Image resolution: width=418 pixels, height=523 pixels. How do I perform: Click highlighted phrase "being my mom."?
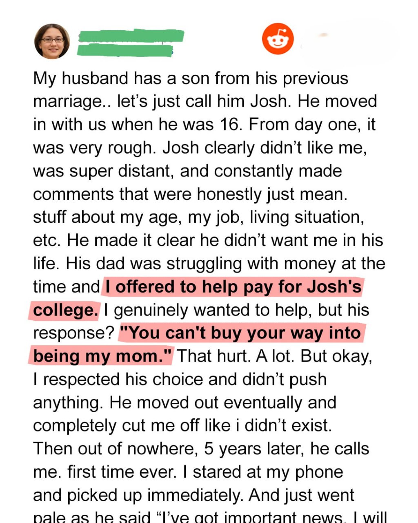point(102,356)
